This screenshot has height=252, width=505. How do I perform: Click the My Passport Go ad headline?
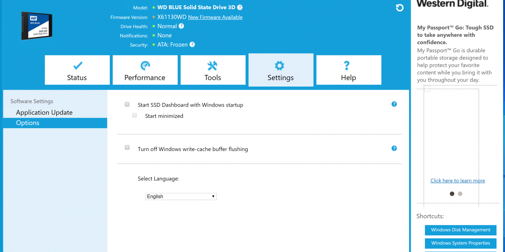click(x=455, y=35)
